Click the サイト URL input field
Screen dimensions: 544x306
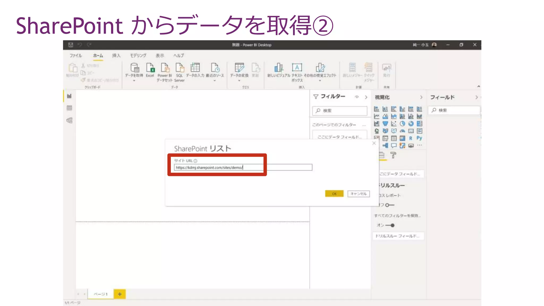coord(243,167)
